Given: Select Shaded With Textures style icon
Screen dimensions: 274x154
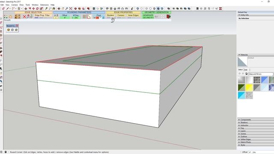Looking at the screenshot, I should click(x=158, y=9).
